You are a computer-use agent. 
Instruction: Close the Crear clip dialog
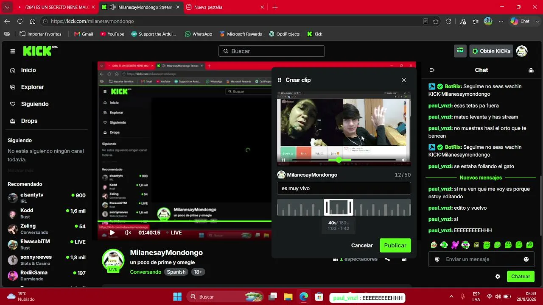[404, 80]
